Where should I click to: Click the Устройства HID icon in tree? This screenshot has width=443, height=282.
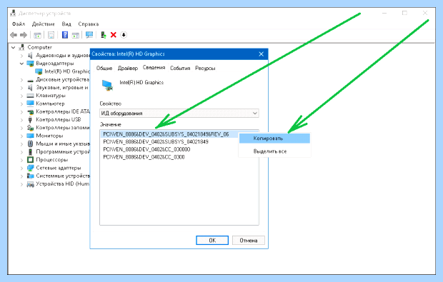click(x=30, y=184)
